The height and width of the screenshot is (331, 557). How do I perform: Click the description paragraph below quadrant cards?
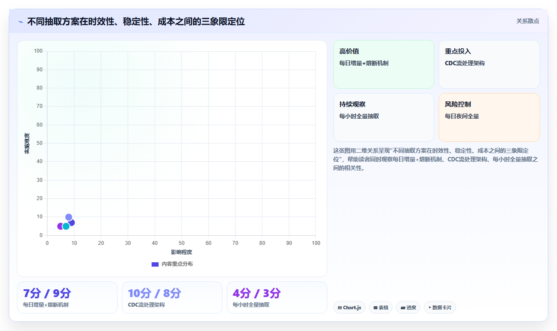pos(436,159)
